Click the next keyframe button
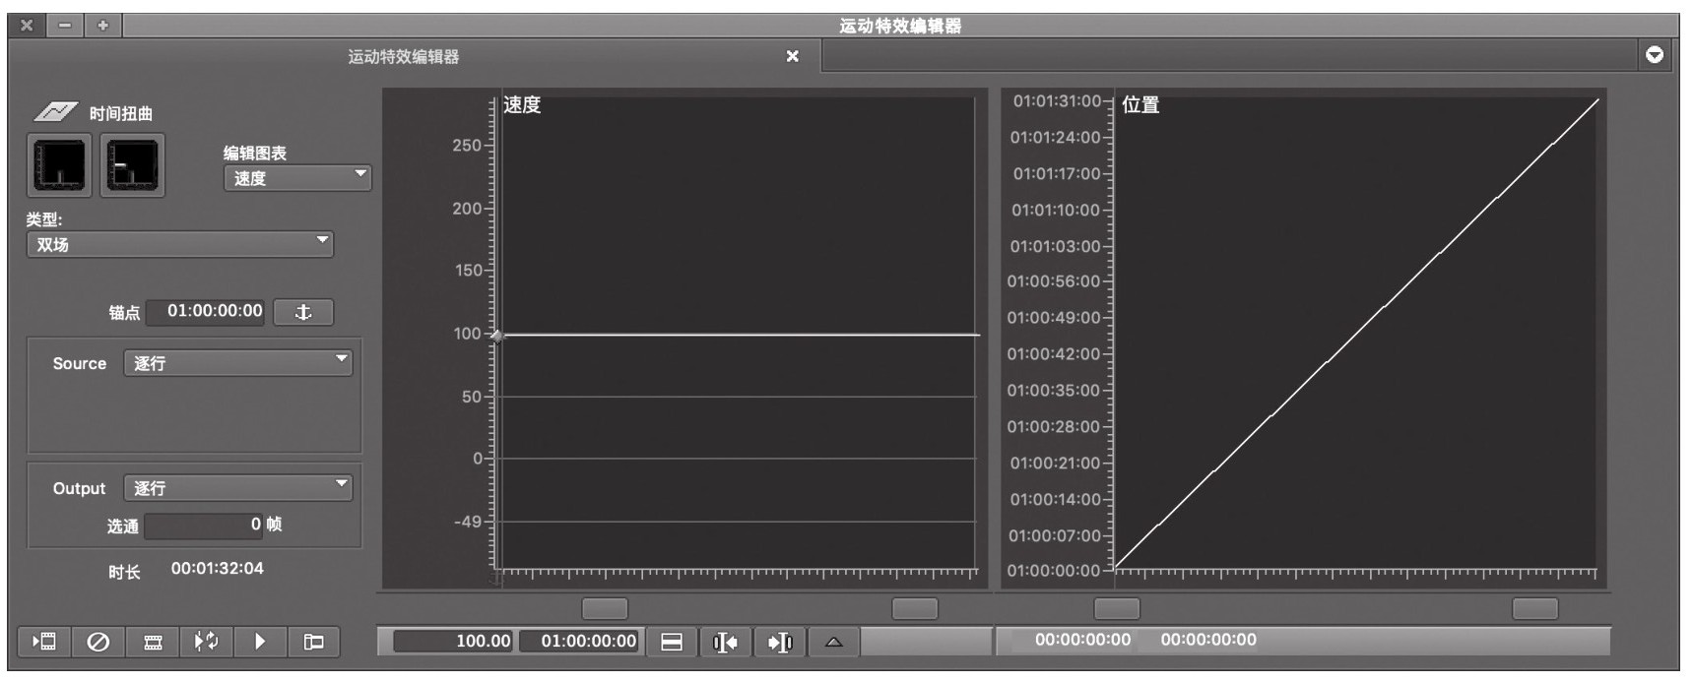 780,643
